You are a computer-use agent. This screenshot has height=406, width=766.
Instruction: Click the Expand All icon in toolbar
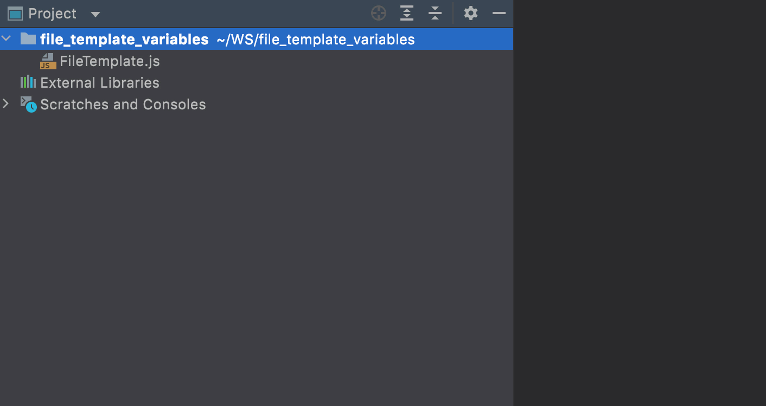[x=406, y=13]
